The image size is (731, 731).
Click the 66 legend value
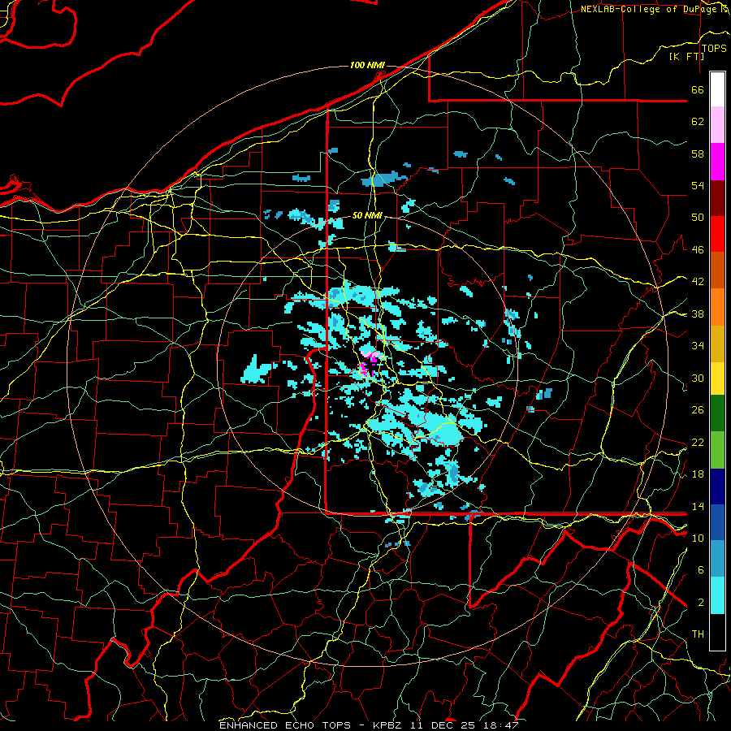pyautogui.click(x=698, y=89)
